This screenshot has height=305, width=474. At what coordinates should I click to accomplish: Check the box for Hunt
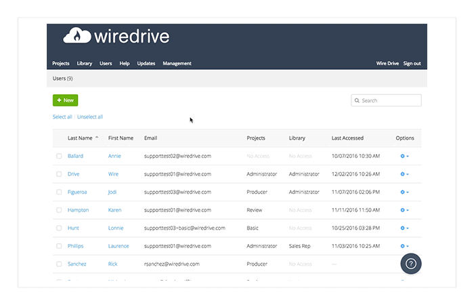tap(59, 228)
